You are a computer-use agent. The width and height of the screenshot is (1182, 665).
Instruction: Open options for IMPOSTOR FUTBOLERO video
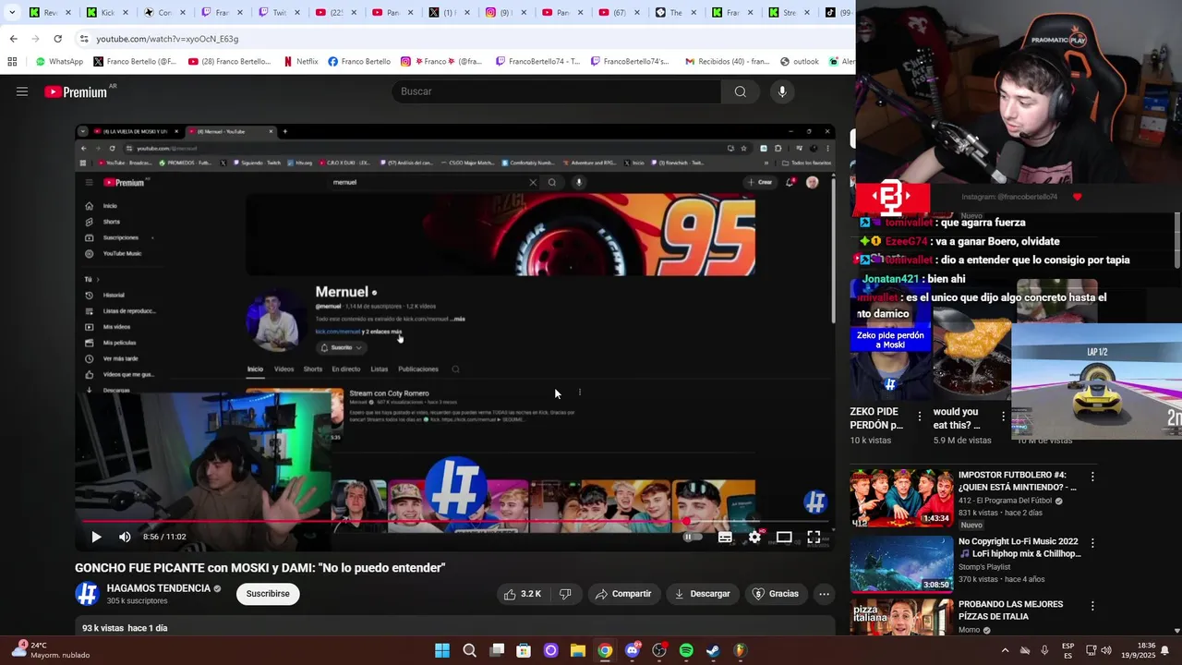1092,477
